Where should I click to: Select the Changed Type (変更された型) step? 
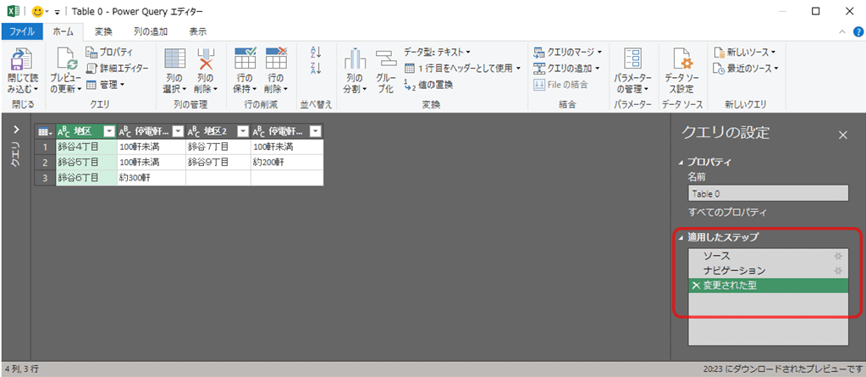click(768, 286)
